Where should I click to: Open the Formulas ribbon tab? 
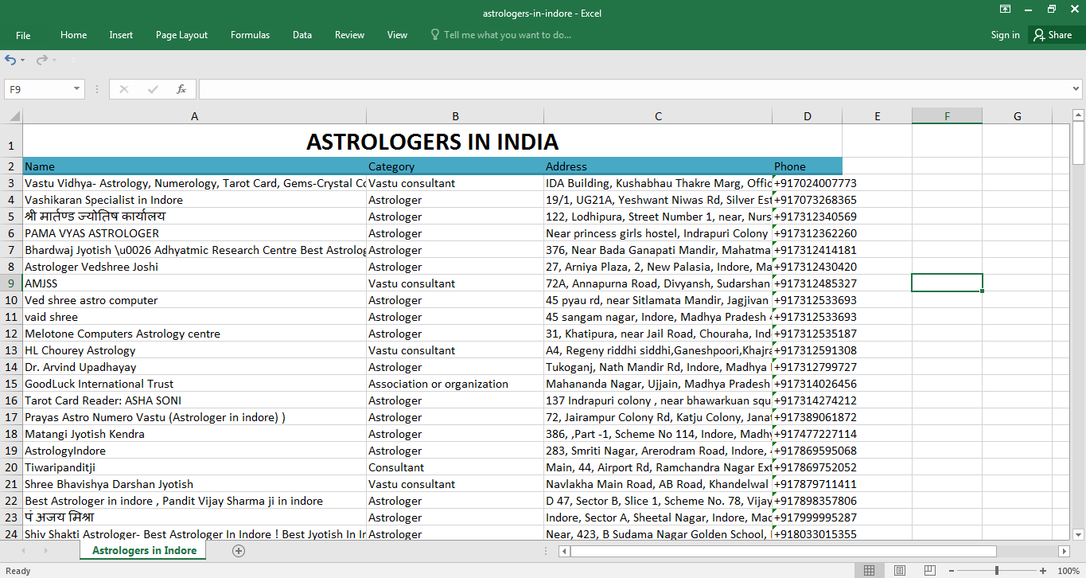[x=250, y=35]
